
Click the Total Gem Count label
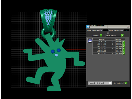(x=116, y=30)
